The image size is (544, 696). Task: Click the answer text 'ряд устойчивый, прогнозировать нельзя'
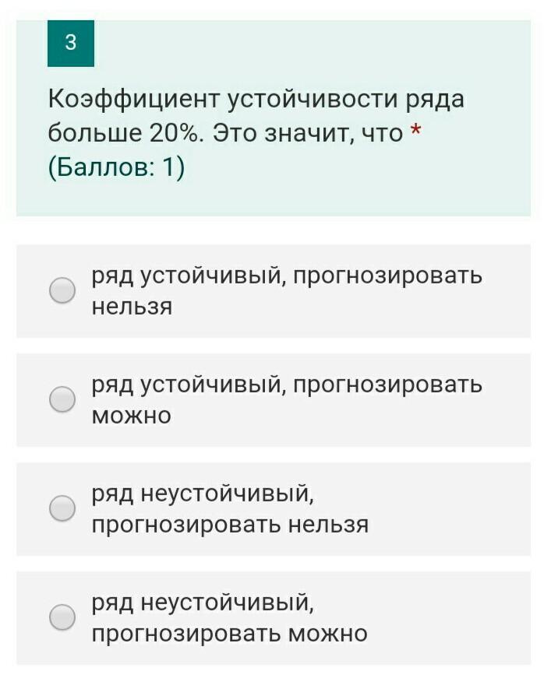pyautogui.click(x=287, y=277)
